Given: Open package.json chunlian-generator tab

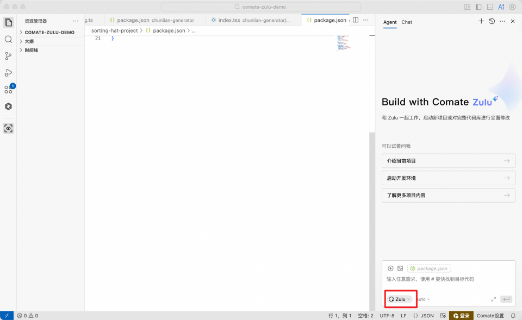Looking at the screenshot, I should click(155, 20).
